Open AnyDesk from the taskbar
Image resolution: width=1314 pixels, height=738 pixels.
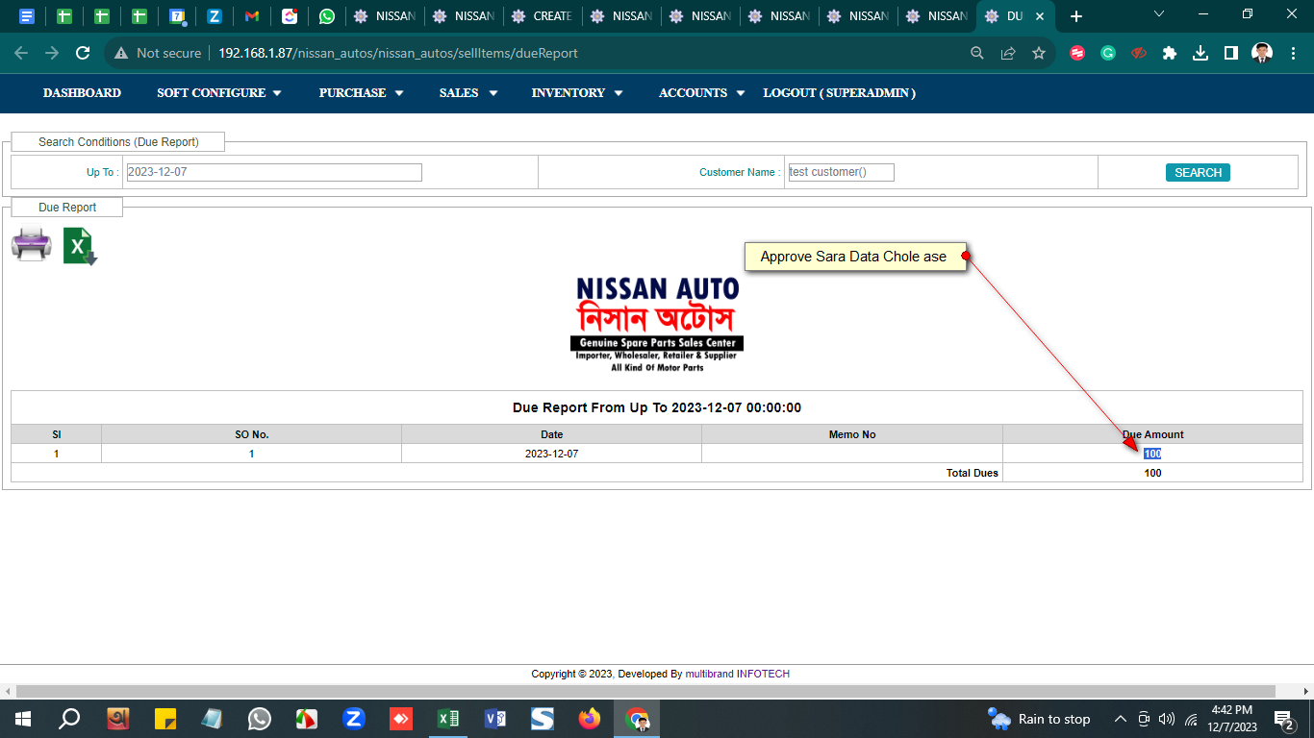(401, 719)
